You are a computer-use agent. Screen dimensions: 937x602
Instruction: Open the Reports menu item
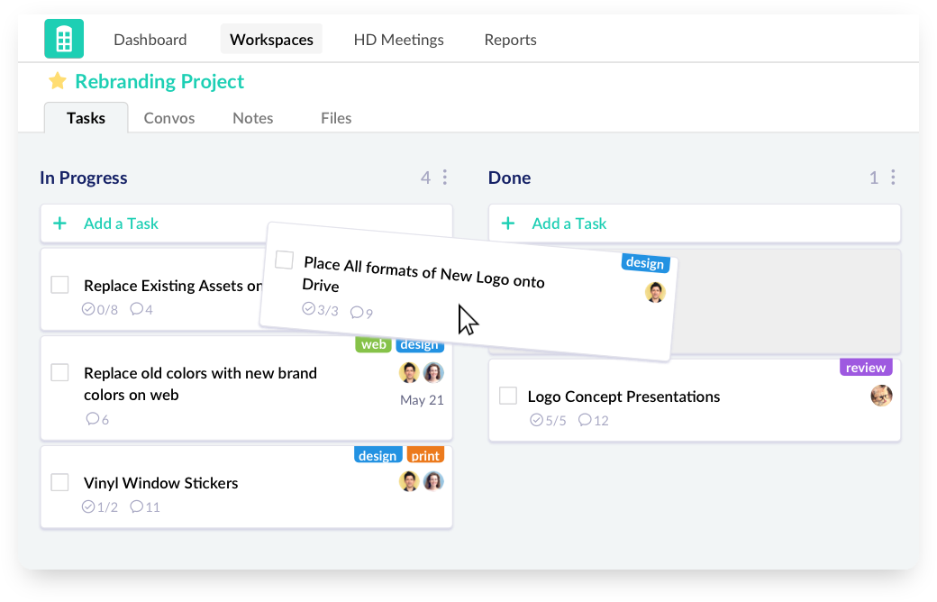(510, 40)
